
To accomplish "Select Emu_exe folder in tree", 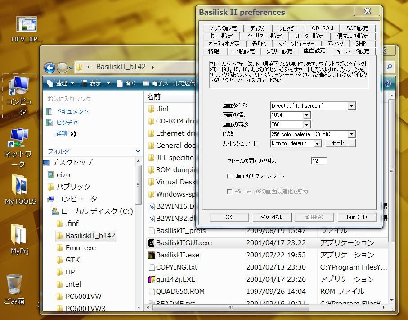I will (81, 248).
